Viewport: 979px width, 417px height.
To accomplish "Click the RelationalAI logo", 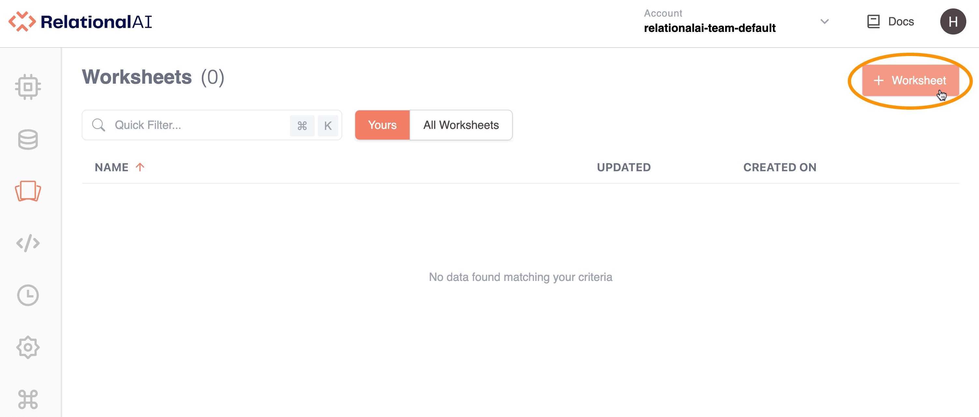I will (x=80, y=22).
